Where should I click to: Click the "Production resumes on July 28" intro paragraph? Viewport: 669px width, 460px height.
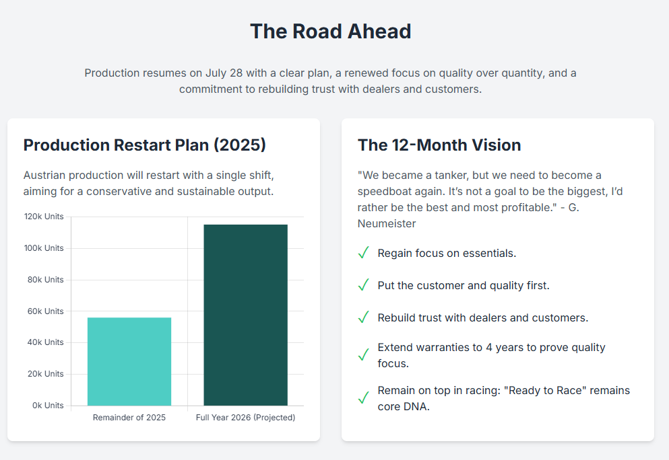330,81
